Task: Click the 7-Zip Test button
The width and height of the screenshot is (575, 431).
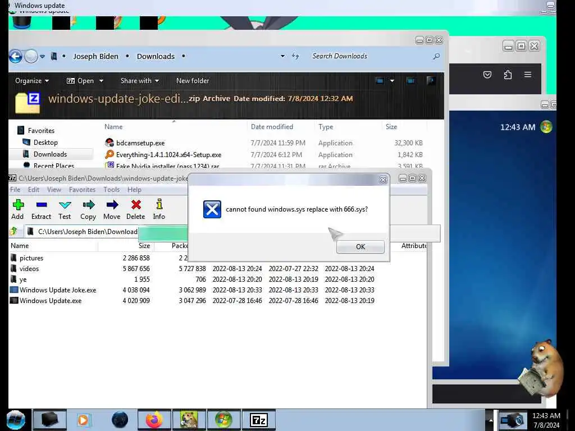Action: [x=65, y=210]
